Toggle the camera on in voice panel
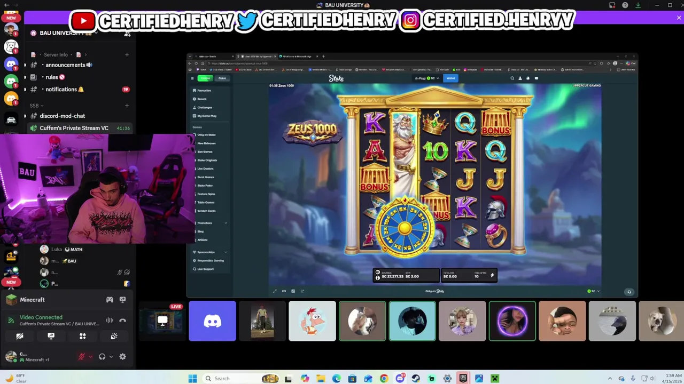 pyautogui.click(x=20, y=336)
